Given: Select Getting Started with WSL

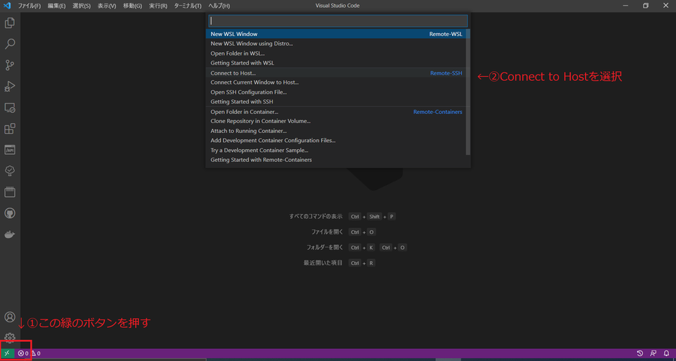Looking at the screenshot, I should (337, 63).
